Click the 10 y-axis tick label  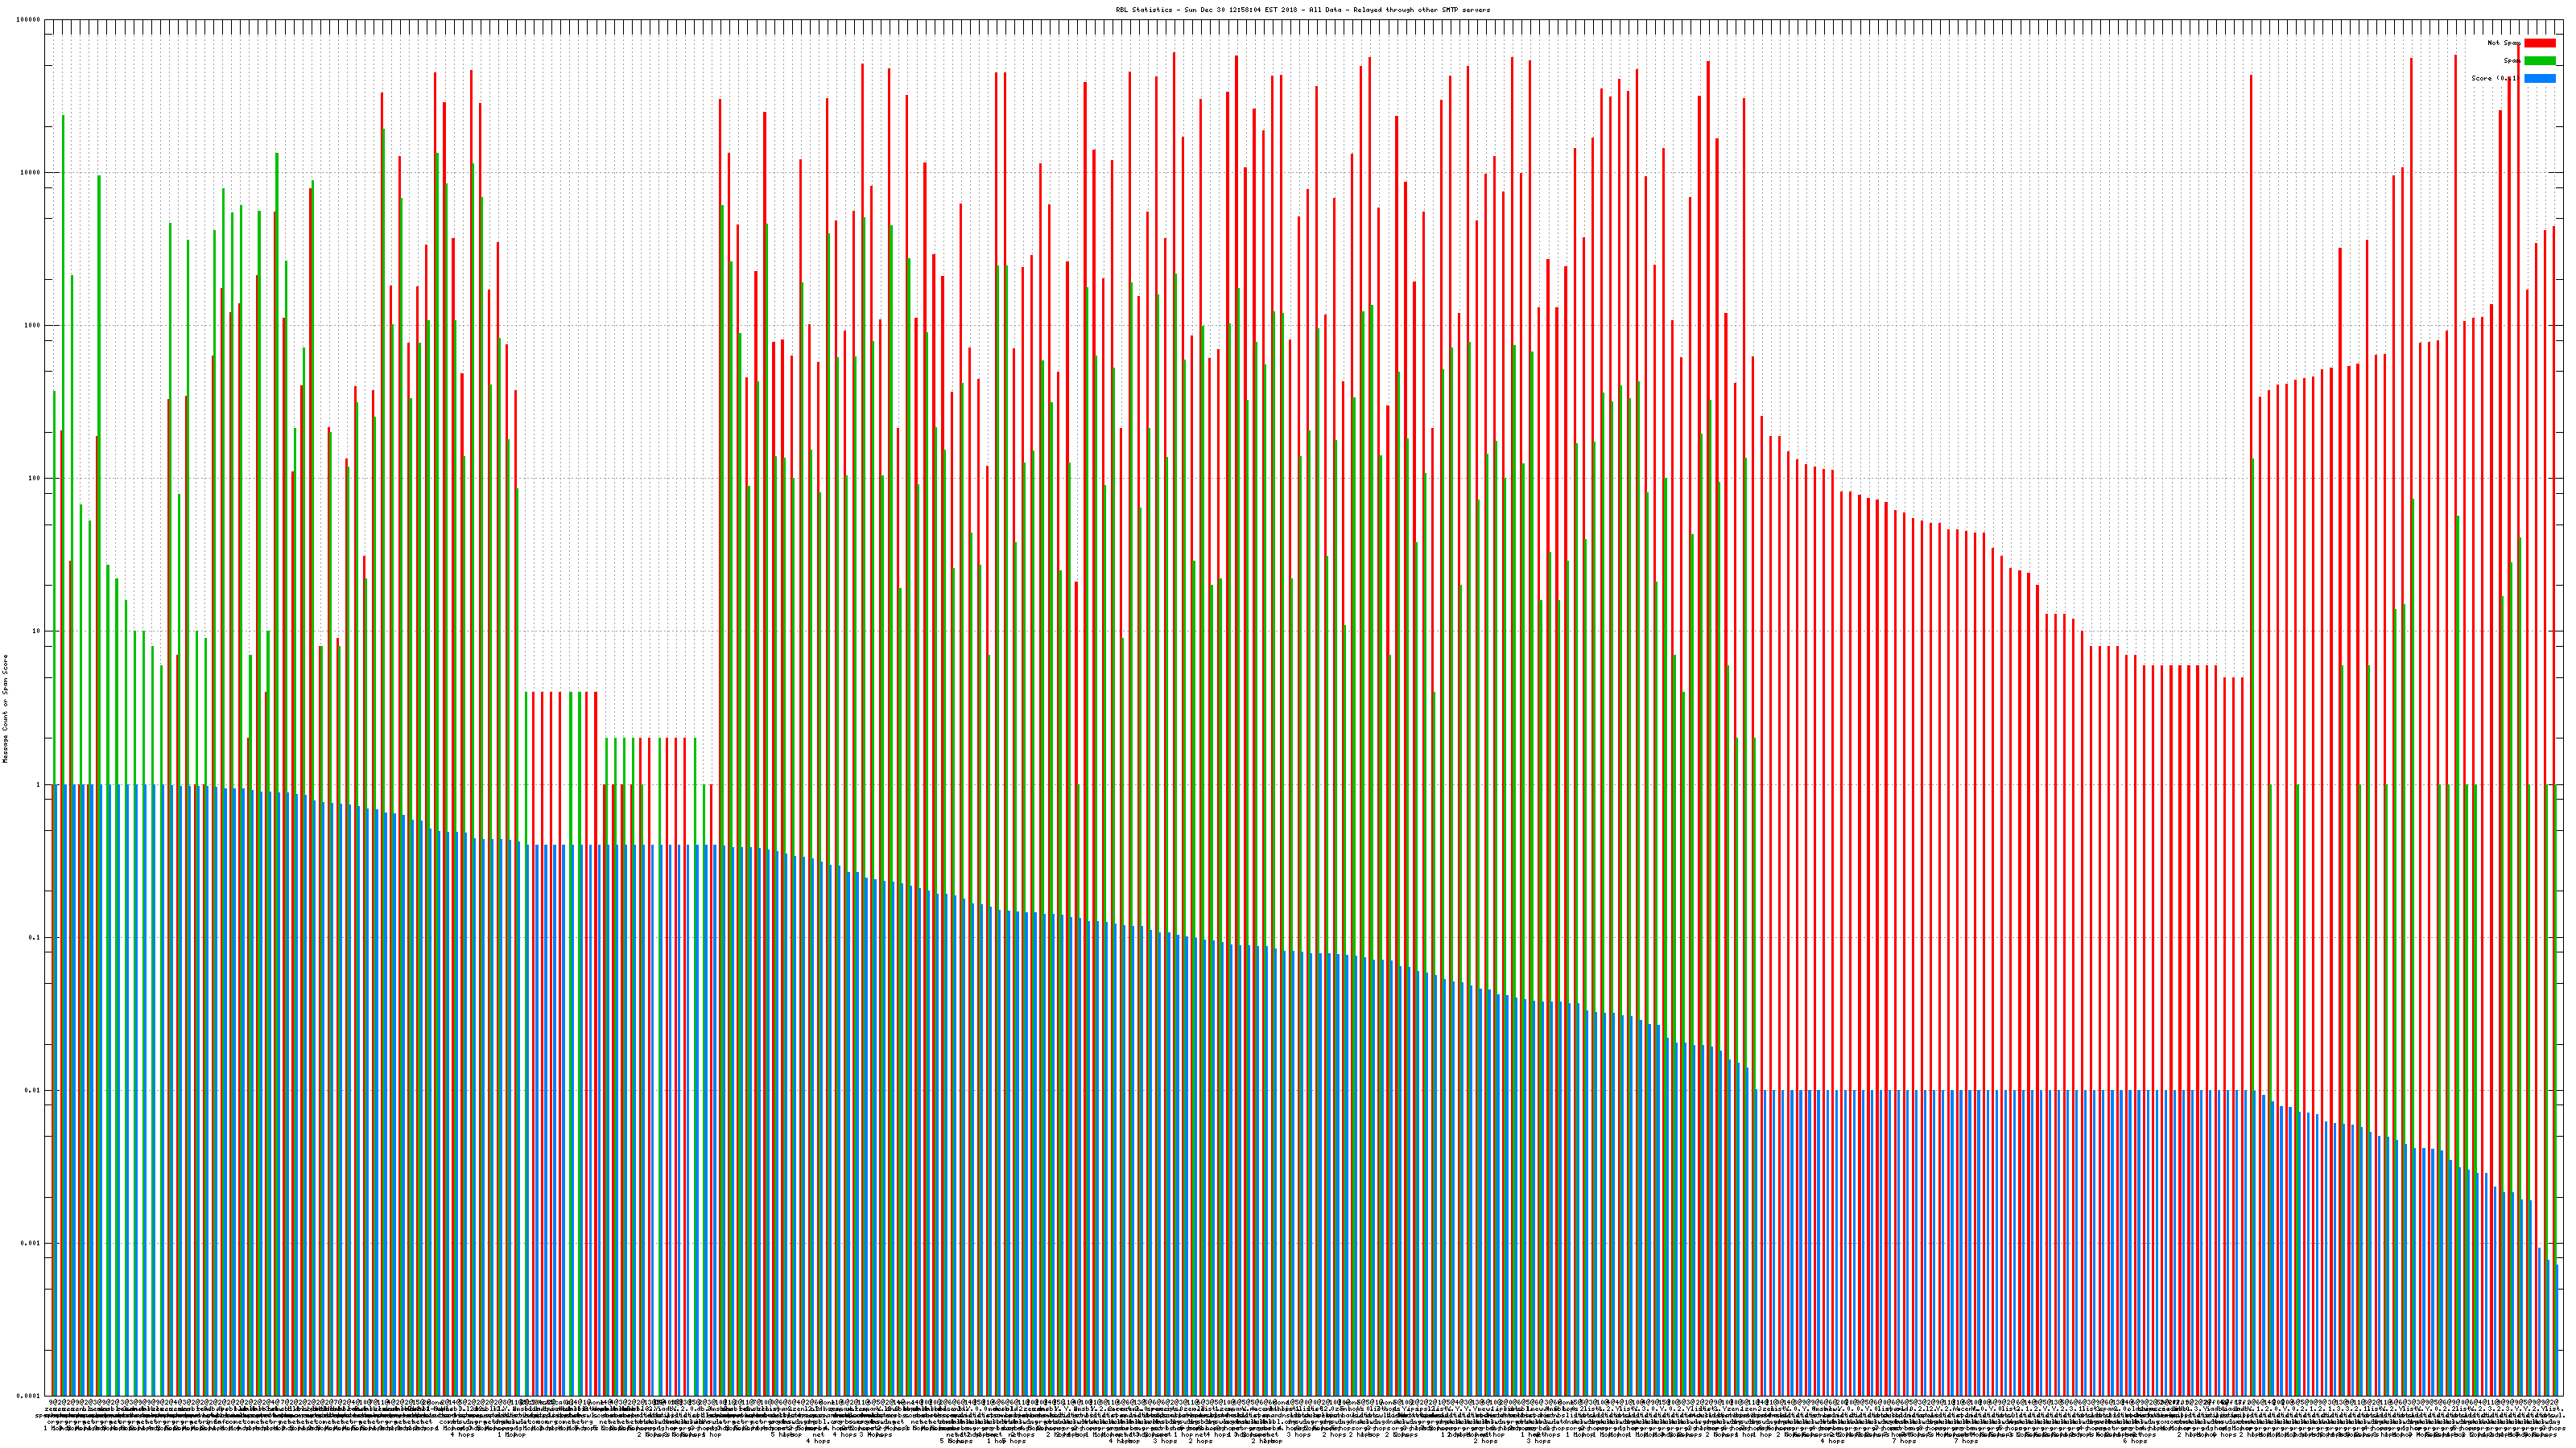pyautogui.click(x=37, y=631)
